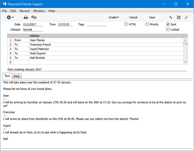The image size is (194, 151).
Task: Click the Save button
Action: coord(152,17)
